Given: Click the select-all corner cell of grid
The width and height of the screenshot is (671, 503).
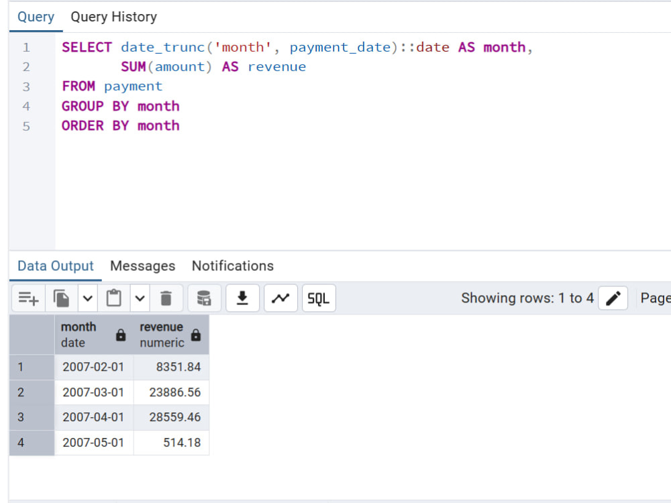Looking at the screenshot, I should [x=32, y=335].
